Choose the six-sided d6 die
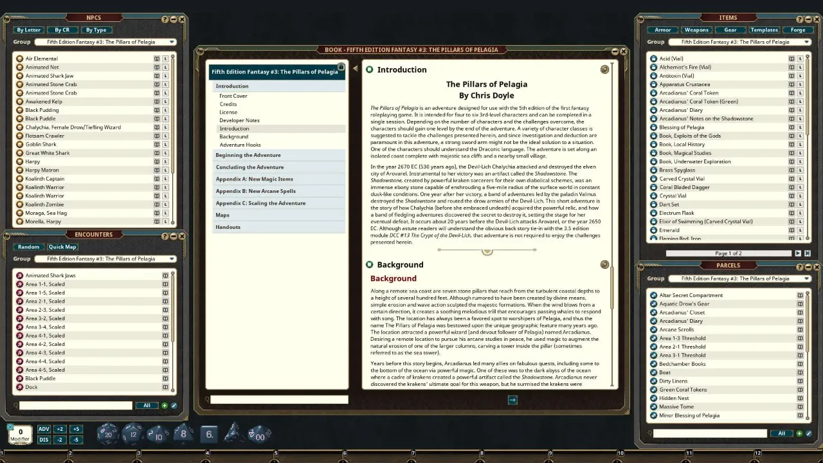Image resolution: width=823 pixels, height=463 pixels. (x=209, y=434)
